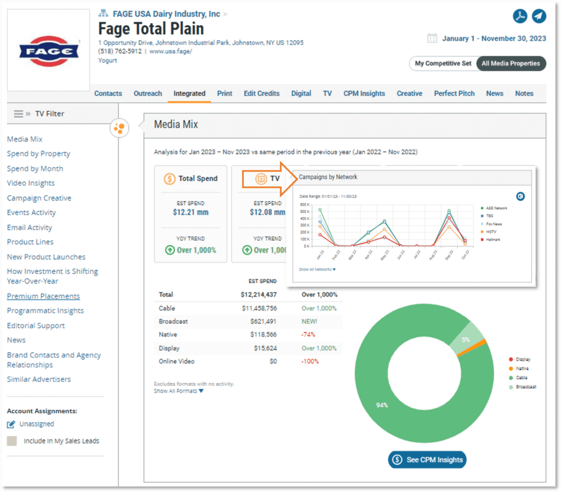Expand company breadcrumb arrow
Screen dimensions: 561x492
tap(225, 14)
